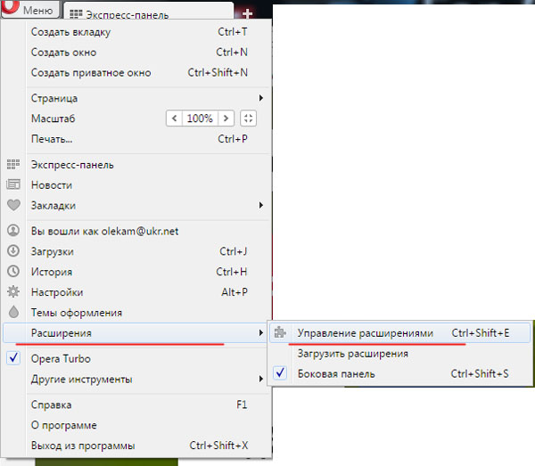Image resolution: width=535 pixels, height=466 pixels.
Task: Click the Bookmarks heart icon
Action: (x=13, y=206)
